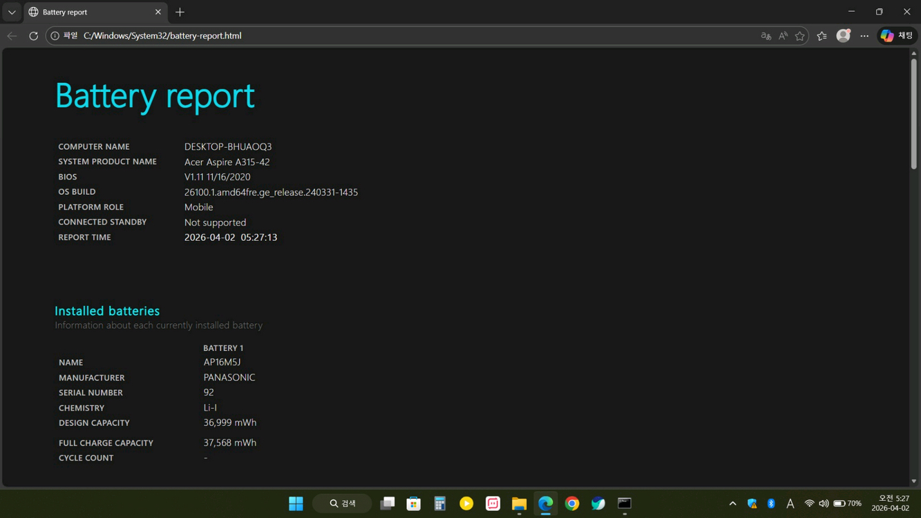
Task: Show hidden system tray icons
Action: point(732,503)
